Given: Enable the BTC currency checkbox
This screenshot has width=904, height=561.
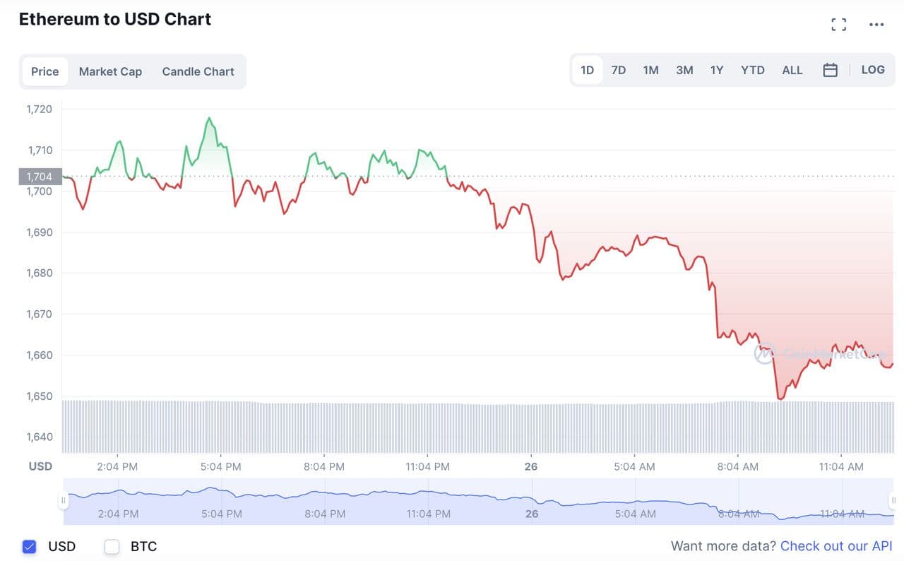Looking at the screenshot, I should click(112, 546).
